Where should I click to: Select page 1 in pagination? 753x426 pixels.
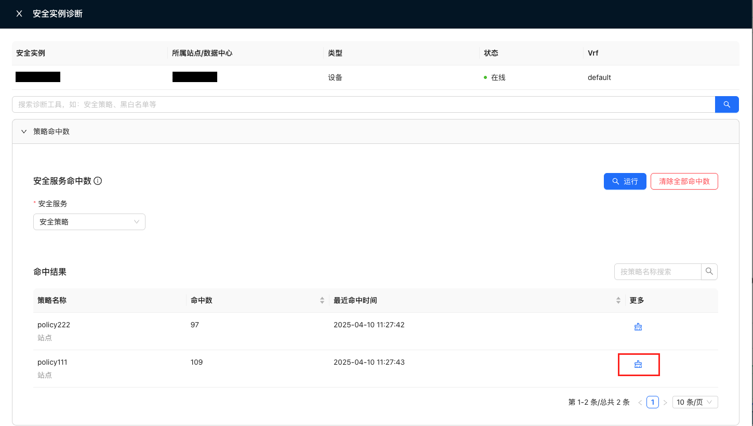[x=653, y=402]
